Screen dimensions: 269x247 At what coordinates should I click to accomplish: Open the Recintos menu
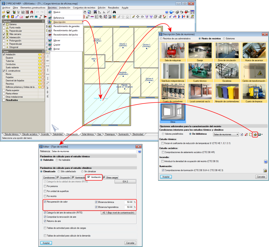point(52,8)
